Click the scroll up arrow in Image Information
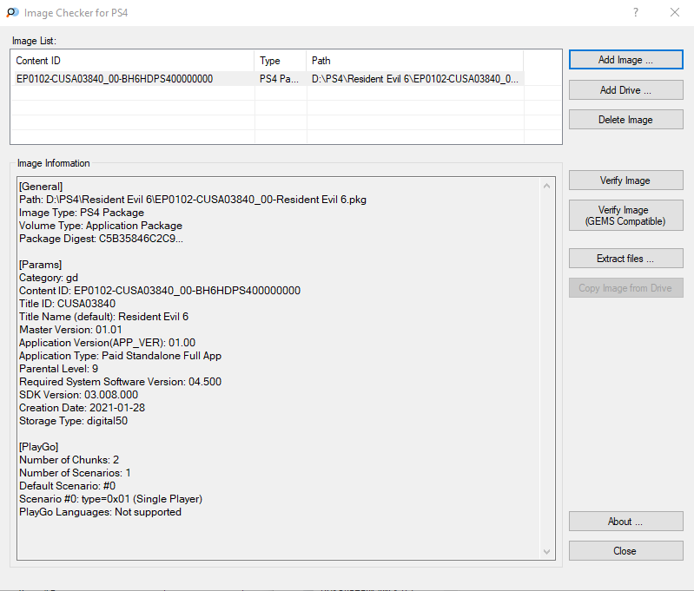The width and height of the screenshot is (694, 591). [x=547, y=187]
